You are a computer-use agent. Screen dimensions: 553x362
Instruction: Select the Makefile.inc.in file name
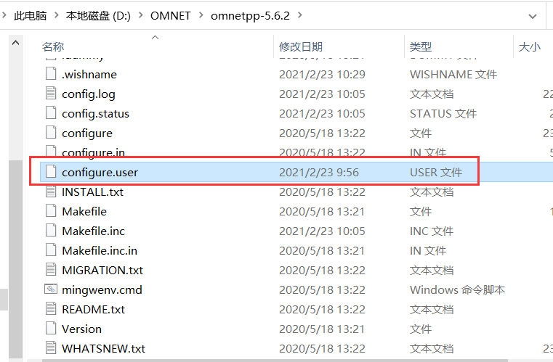click(x=100, y=251)
